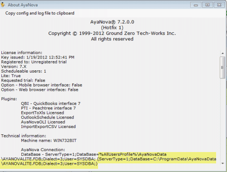The height and width of the screenshot is (172, 227).
Task: Click the Copyright Ground Zero Tech-Works line
Action: pos(112,33)
